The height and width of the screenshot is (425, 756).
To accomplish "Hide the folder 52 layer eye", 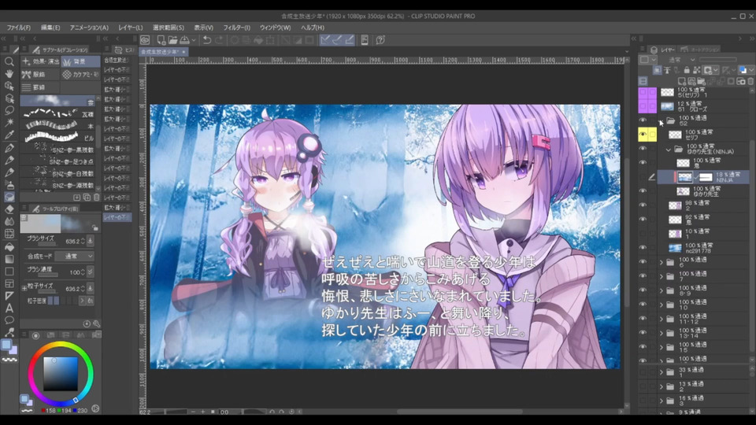I will [643, 120].
